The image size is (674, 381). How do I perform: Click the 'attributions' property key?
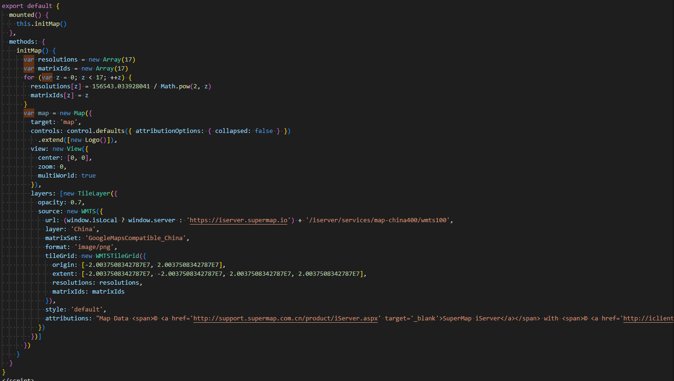[67, 318]
